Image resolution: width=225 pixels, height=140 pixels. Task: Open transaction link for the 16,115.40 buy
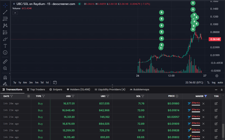(x=216, y=137)
